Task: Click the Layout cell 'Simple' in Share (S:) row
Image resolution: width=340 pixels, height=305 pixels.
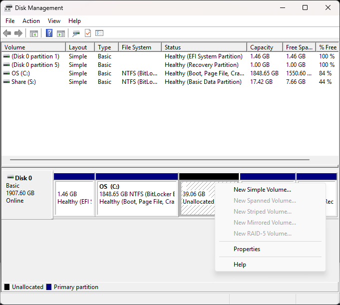Action: [x=78, y=82]
